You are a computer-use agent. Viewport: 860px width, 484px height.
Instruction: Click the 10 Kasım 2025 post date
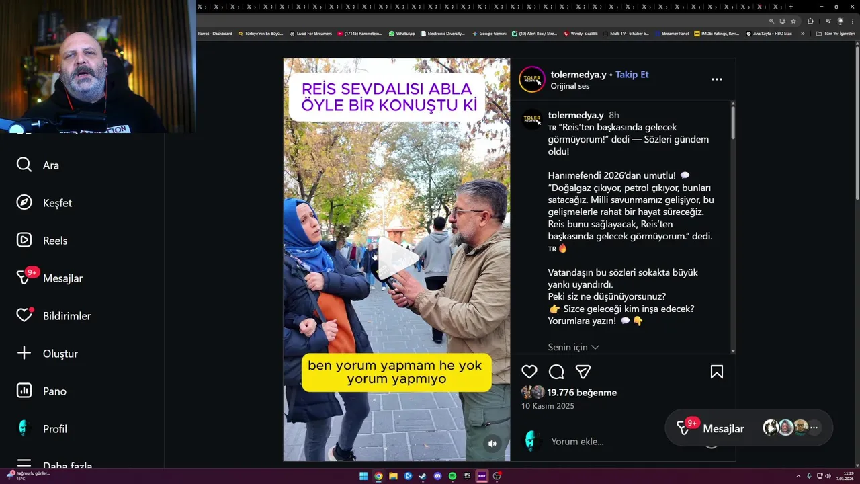pyautogui.click(x=548, y=406)
